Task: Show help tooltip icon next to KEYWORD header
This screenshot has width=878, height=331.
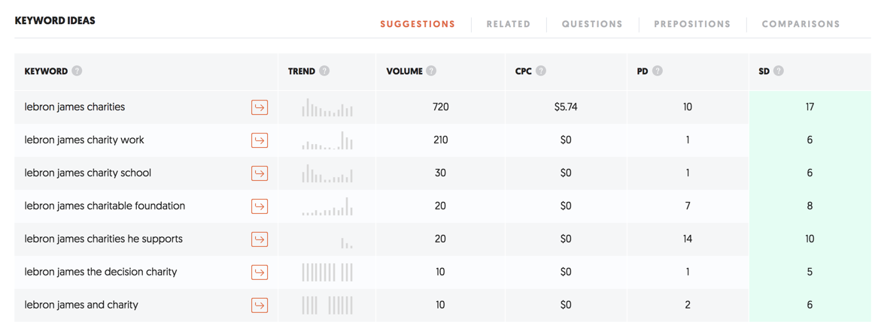Action: coord(77,71)
